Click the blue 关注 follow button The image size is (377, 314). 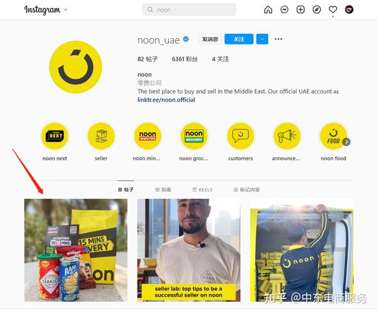[239, 39]
